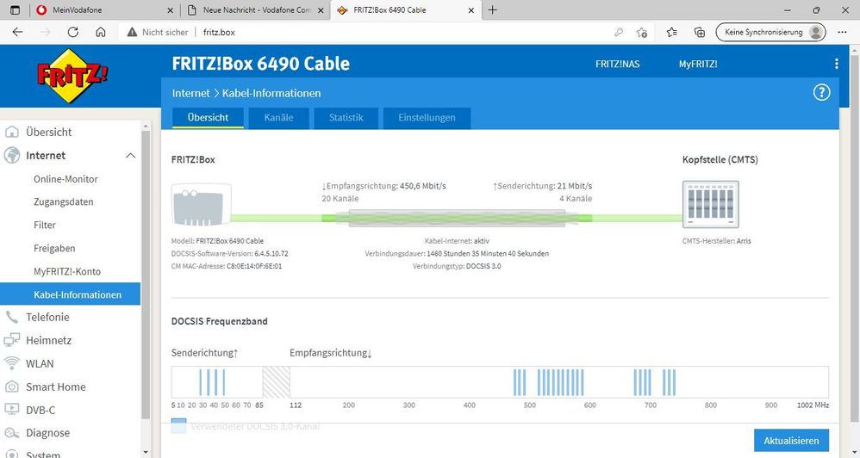Go back with browser back arrow
This screenshot has width=860, height=458.
pyautogui.click(x=17, y=32)
